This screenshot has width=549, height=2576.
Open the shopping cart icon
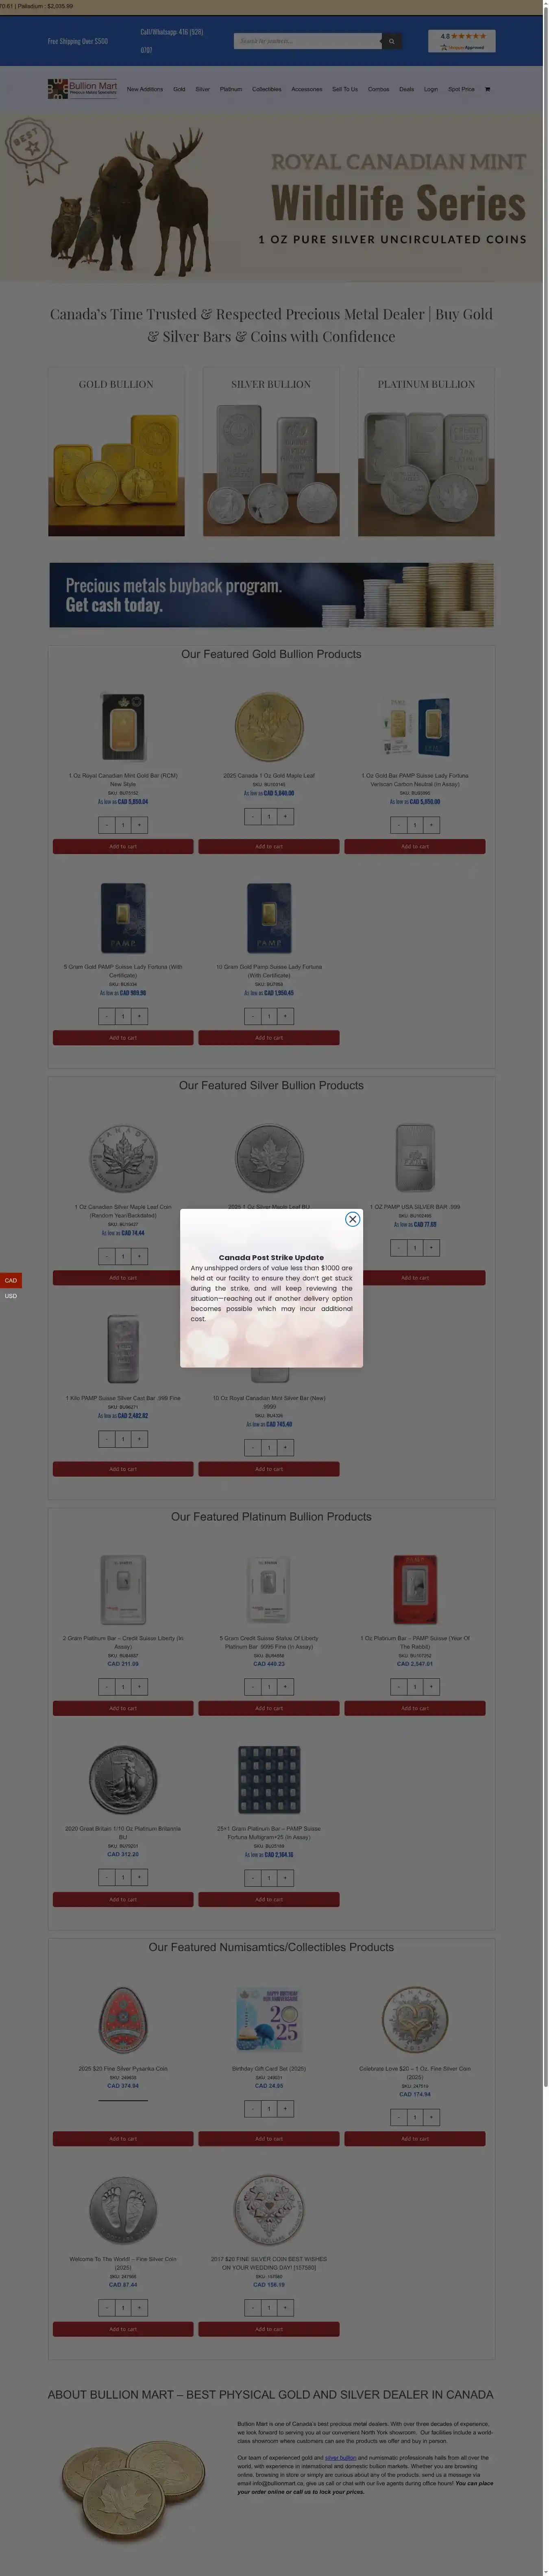pos(487,89)
